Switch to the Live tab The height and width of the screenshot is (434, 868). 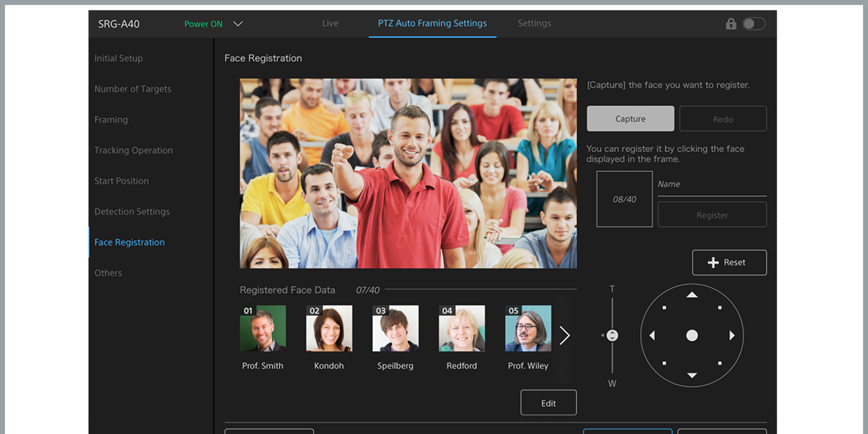(330, 23)
